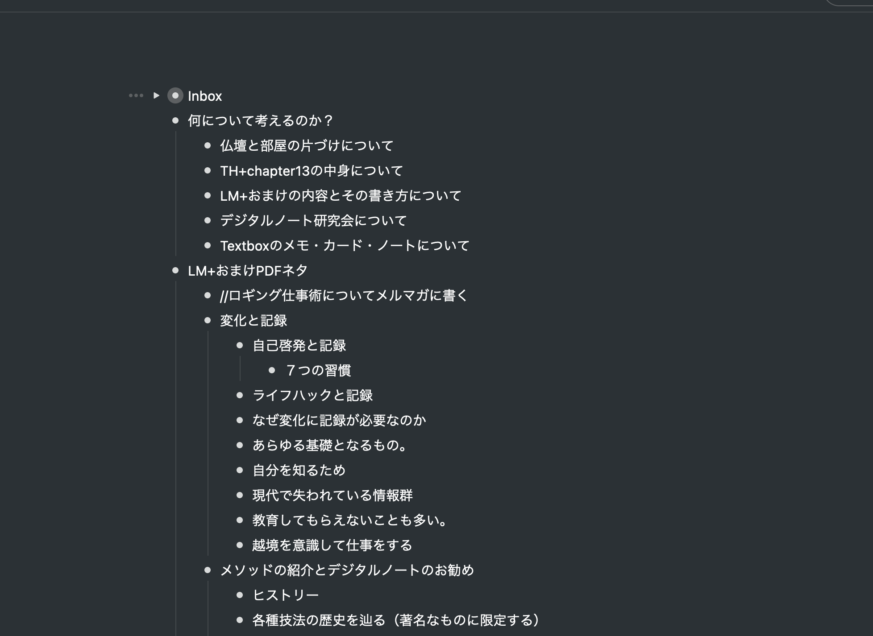This screenshot has height=636, width=873.
Task: Select the line なぜ変化に記録が必要なのか
Action: (339, 419)
